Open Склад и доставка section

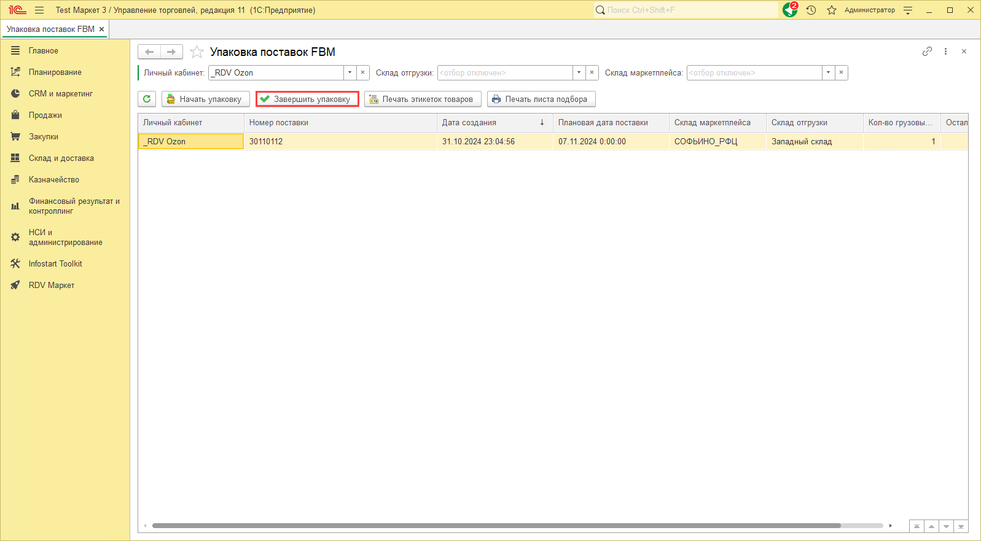[65, 158]
